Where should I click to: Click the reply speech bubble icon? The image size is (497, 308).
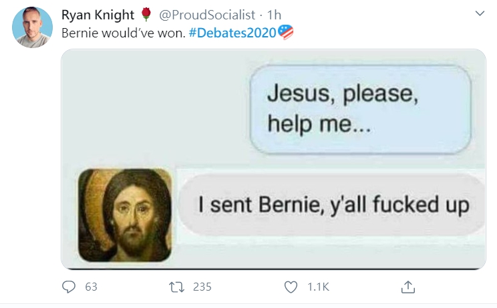pyautogui.click(x=68, y=287)
